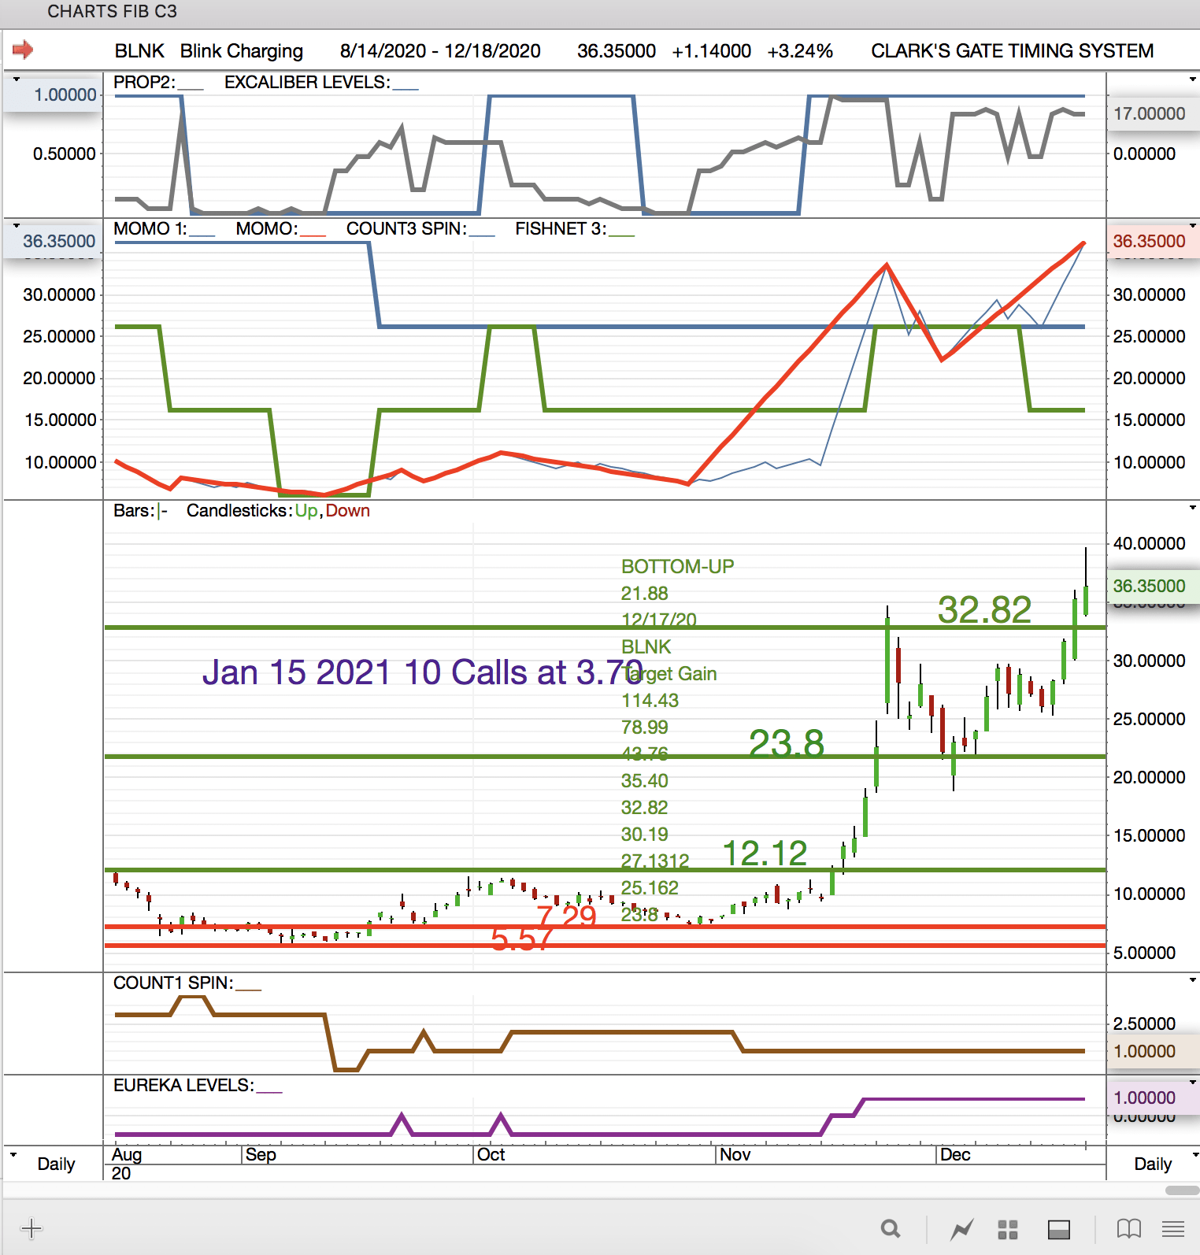The height and width of the screenshot is (1255, 1200).
Task: Click the large green 23.8 level label
Action: pos(787,743)
